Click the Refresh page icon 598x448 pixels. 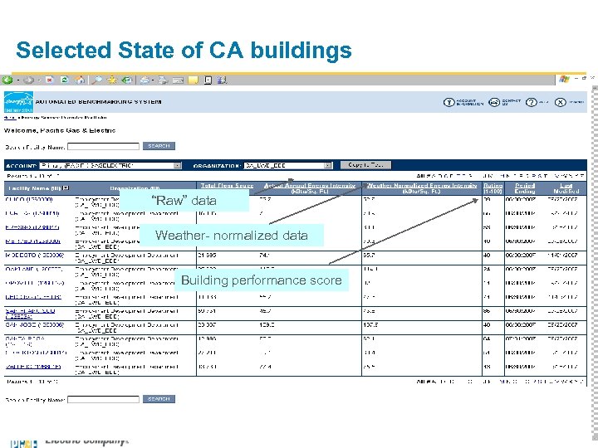tap(64, 80)
